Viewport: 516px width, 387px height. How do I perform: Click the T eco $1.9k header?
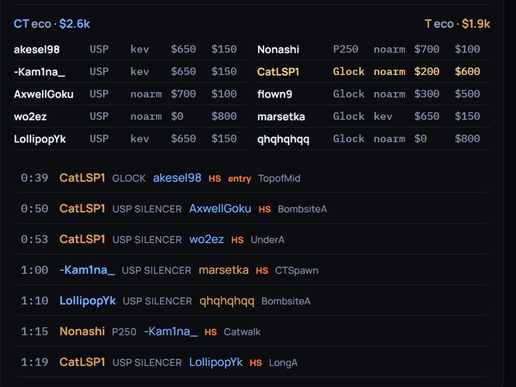tap(457, 24)
